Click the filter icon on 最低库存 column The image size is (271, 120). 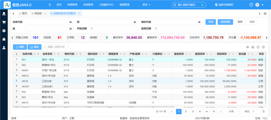(x=186, y=54)
